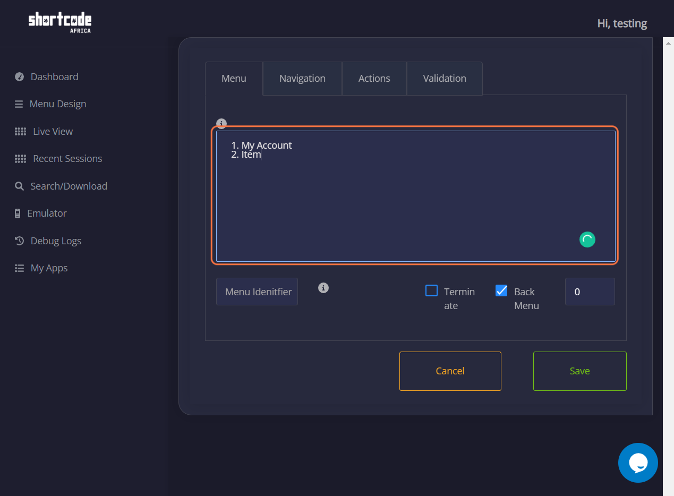
Task: Click the Save button
Action: pos(579,371)
